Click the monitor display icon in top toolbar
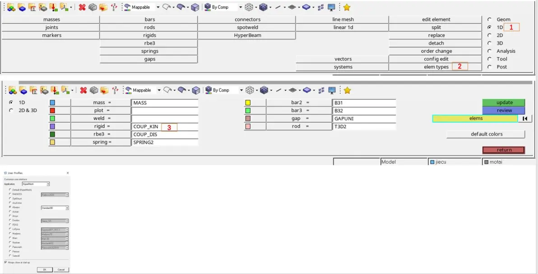This screenshot has height=274, width=538. click(331, 7)
